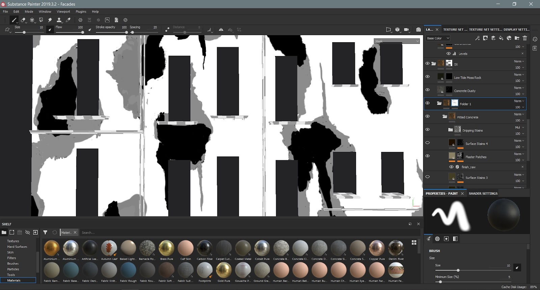Open the Mask dropdown in viewport
The width and height of the screenshot is (540, 290).
397,41
